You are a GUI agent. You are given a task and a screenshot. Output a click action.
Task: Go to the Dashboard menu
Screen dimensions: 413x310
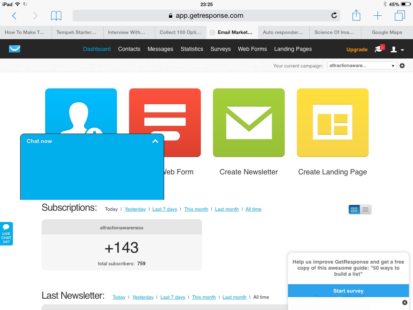click(97, 49)
